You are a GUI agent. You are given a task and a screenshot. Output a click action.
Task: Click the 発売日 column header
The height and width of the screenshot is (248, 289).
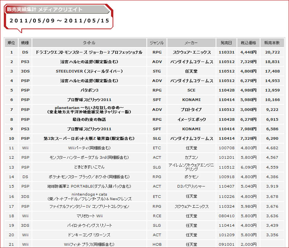[x=226, y=43]
